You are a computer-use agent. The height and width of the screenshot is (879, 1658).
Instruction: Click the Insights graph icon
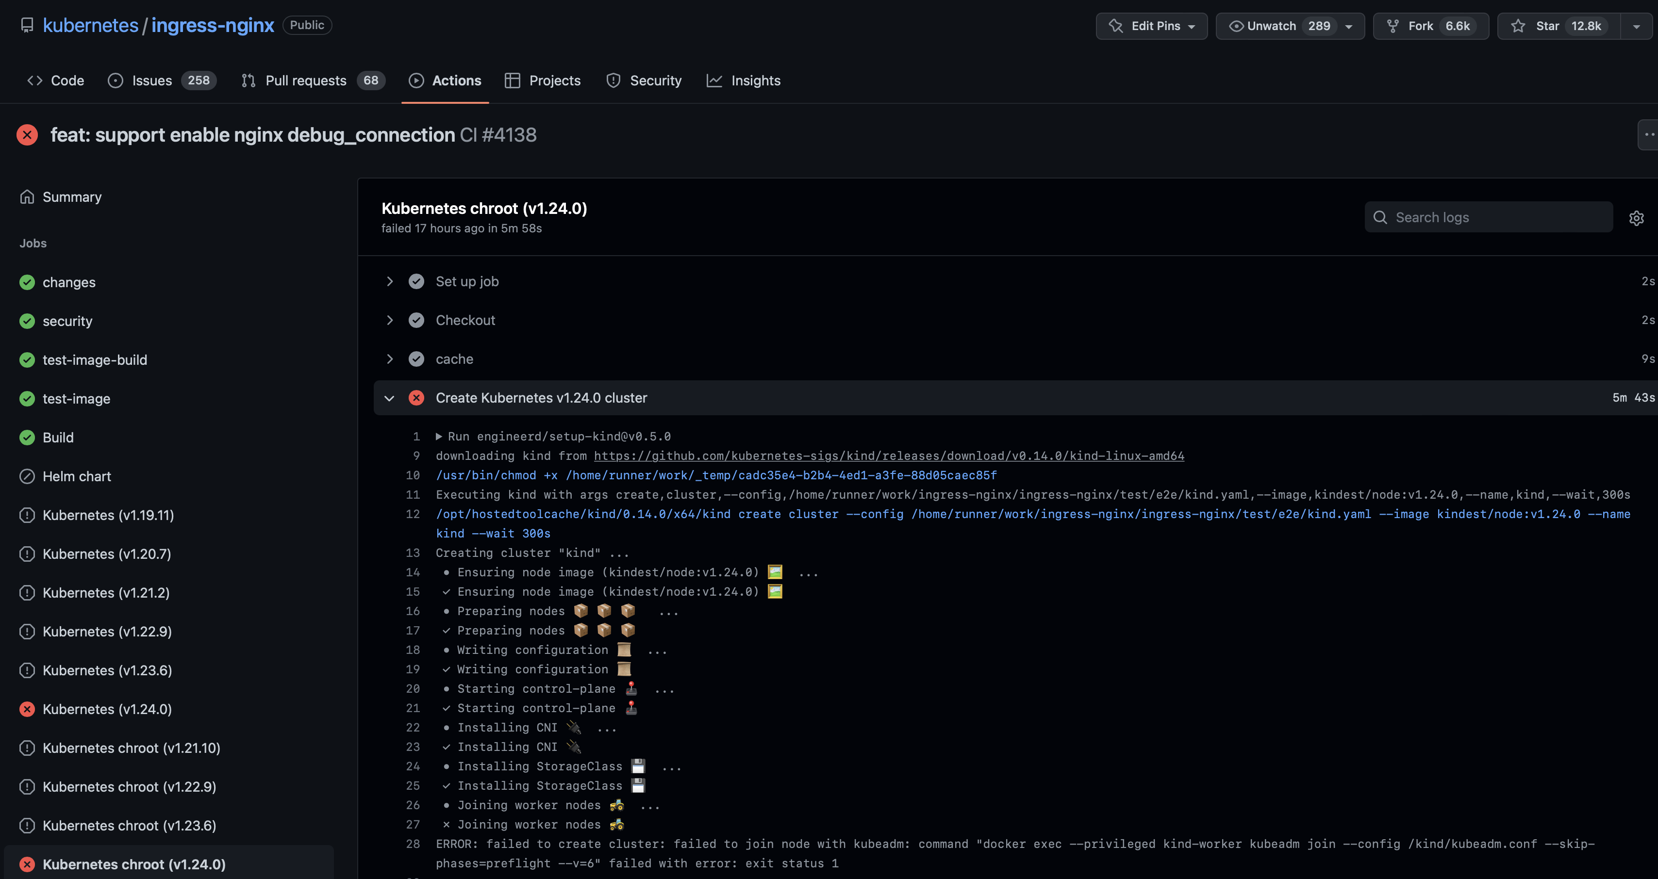(x=714, y=81)
